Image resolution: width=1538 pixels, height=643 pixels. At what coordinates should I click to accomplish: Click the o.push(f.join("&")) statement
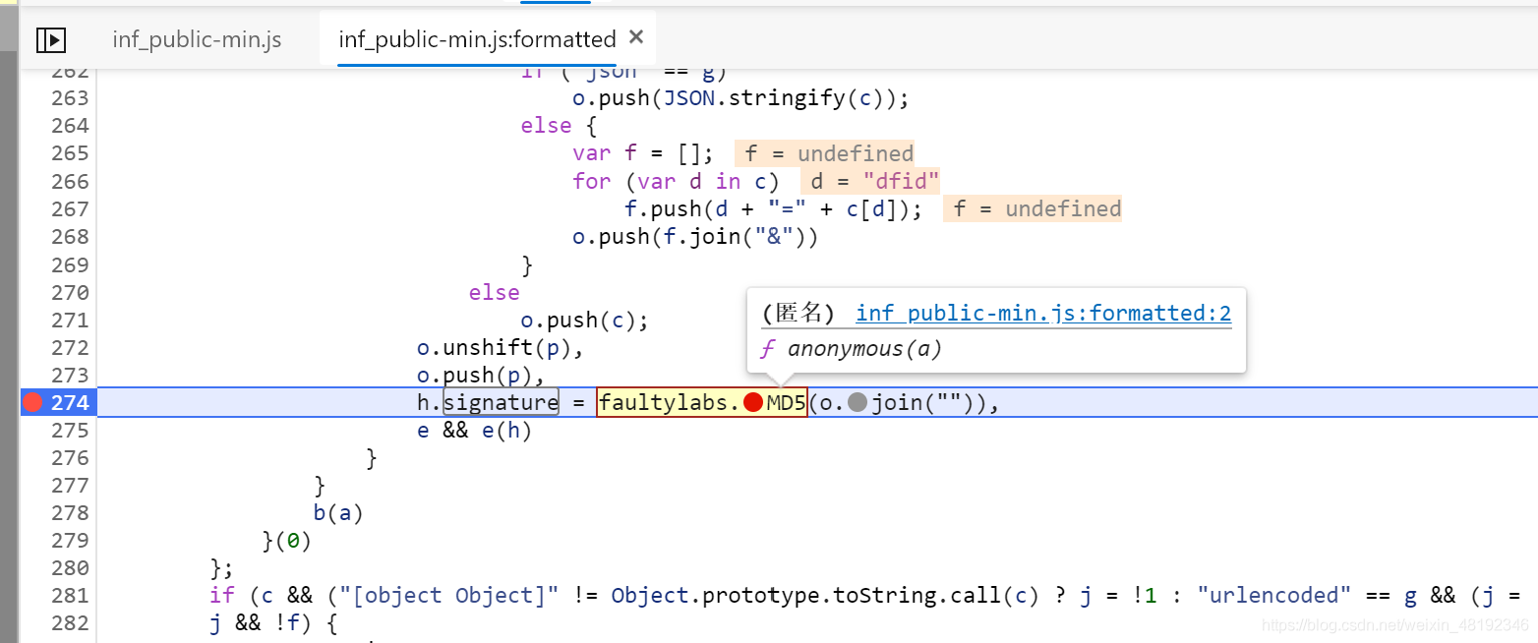tap(695, 236)
